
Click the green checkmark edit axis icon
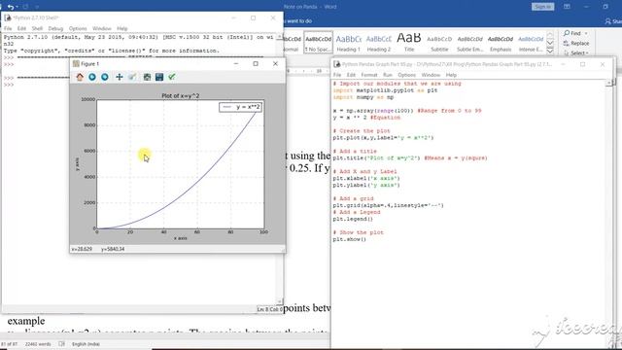click(172, 77)
